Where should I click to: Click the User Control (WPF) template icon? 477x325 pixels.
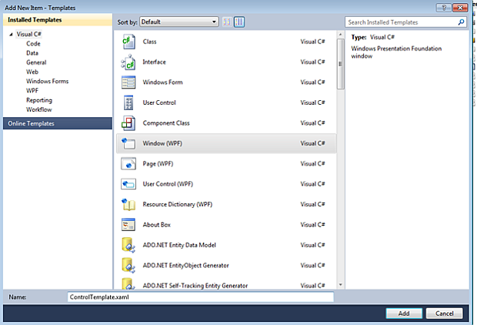(x=128, y=184)
